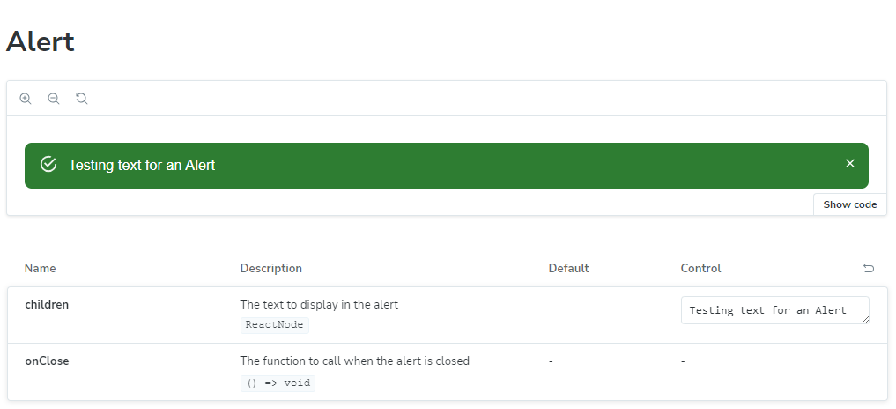
Task: Select the onClose prop name
Action: (x=47, y=361)
